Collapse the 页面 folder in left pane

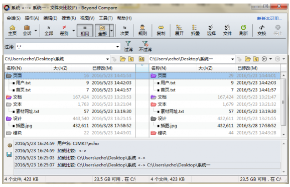click(9, 75)
